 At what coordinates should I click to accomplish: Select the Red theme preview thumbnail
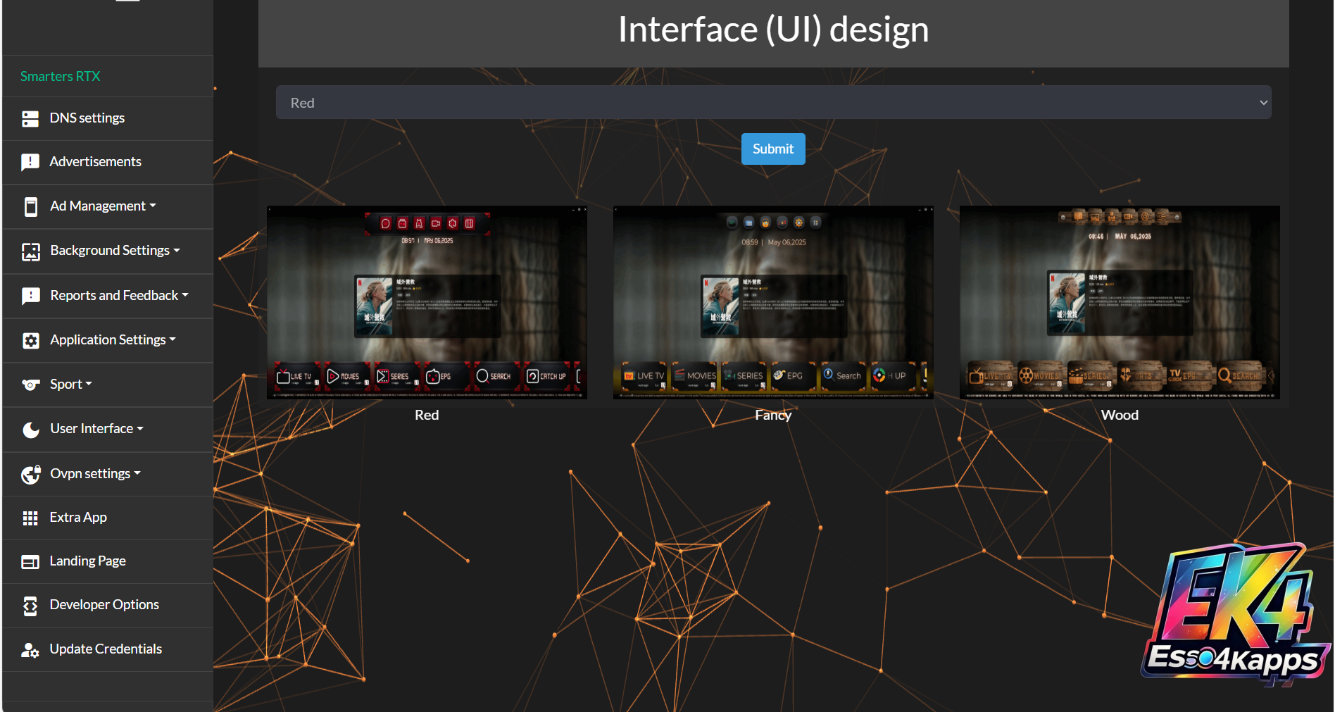tap(427, 303)
